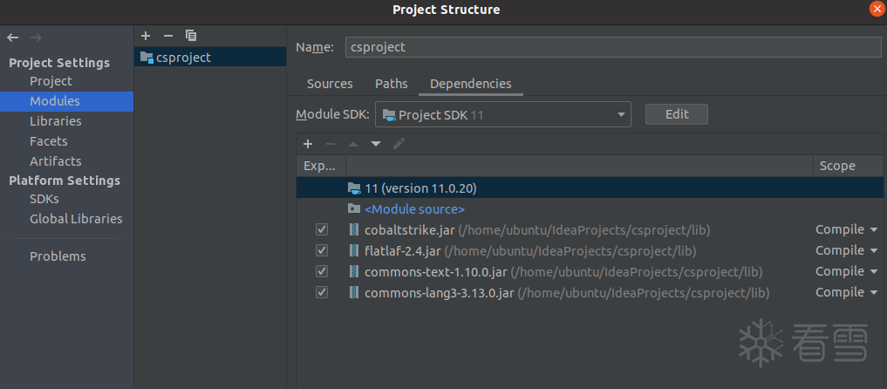This screenshot has height=389, width=887.
Task: Select Libraries in Project Settings
Action: click(x=55, y=121)
